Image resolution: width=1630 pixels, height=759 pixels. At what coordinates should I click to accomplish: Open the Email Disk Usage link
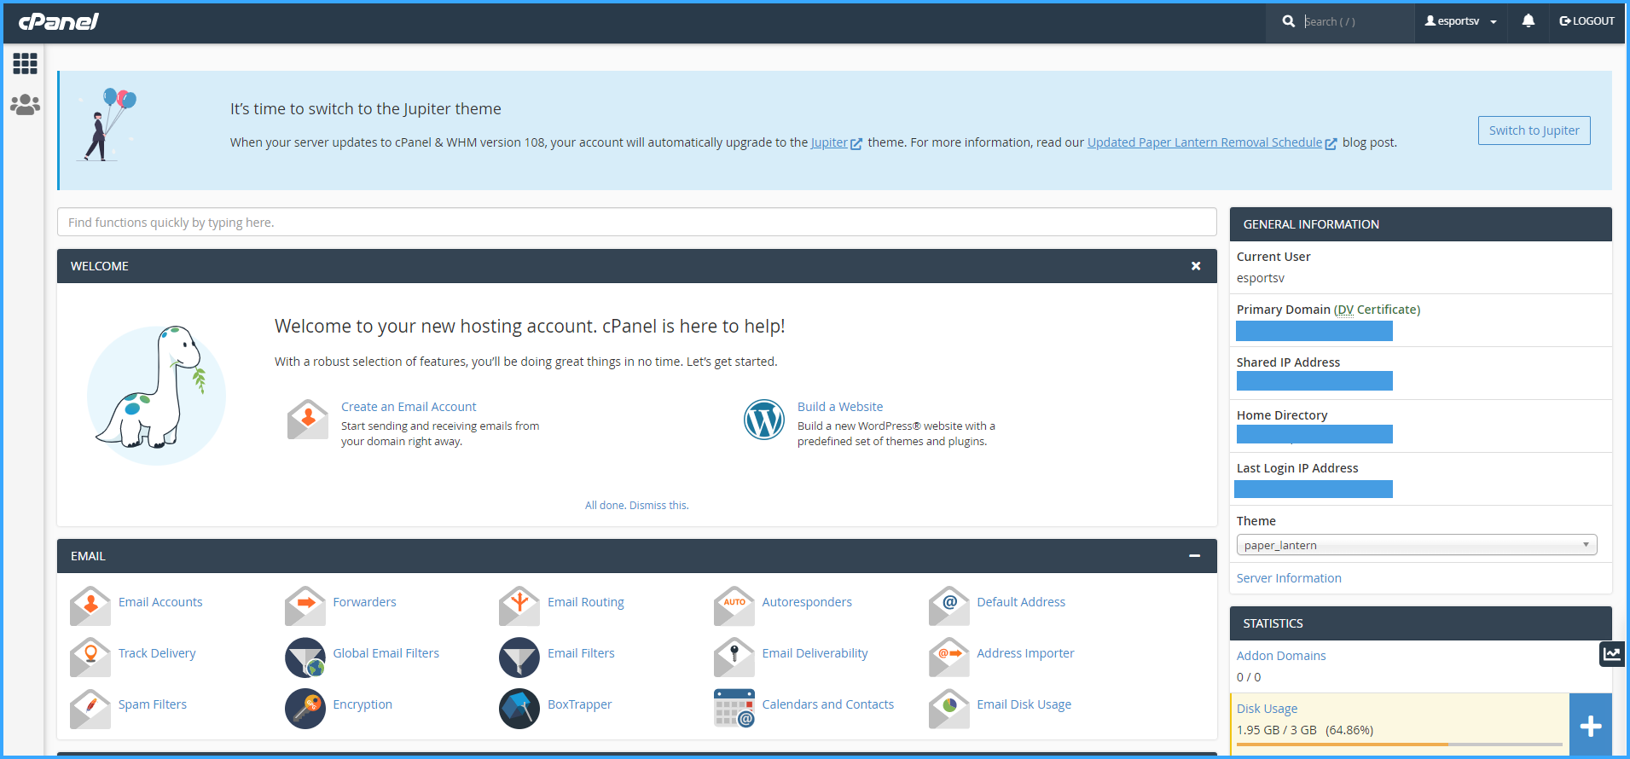[1024, 704]
